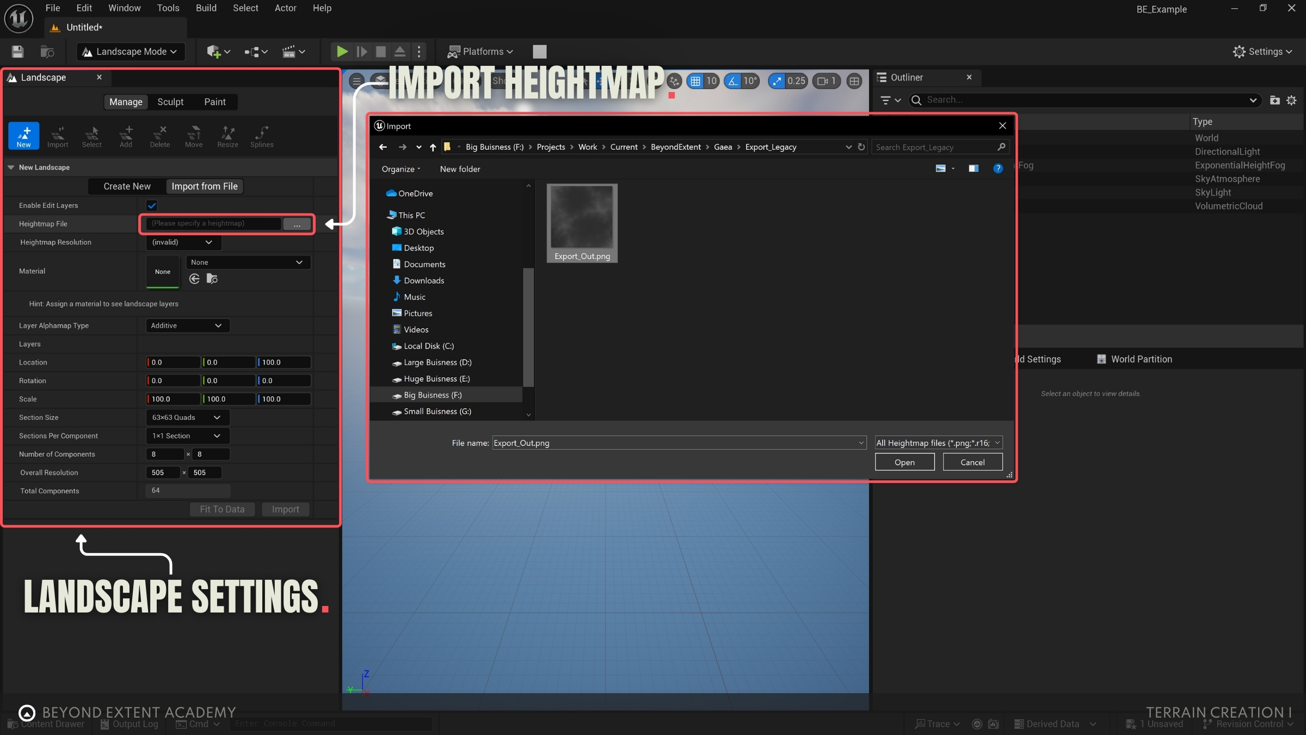Image resolution: width=1306 pixels, height=735 pixels.
Task: Open the Section Size dropdown
Action: (x=187, y=418)
